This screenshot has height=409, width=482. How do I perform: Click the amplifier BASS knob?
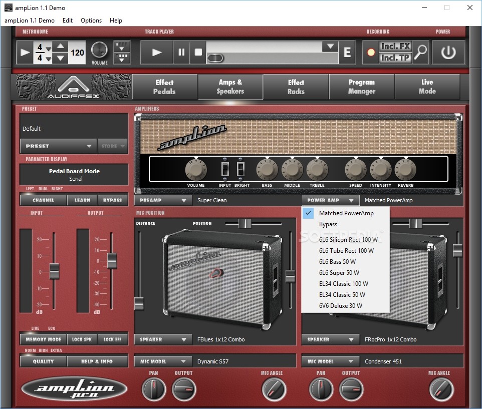pyautogui.click(x=267, y=170)
